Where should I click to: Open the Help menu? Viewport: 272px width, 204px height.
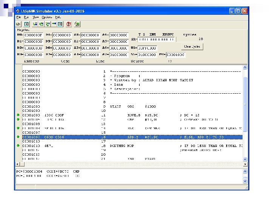pos(58,17)
